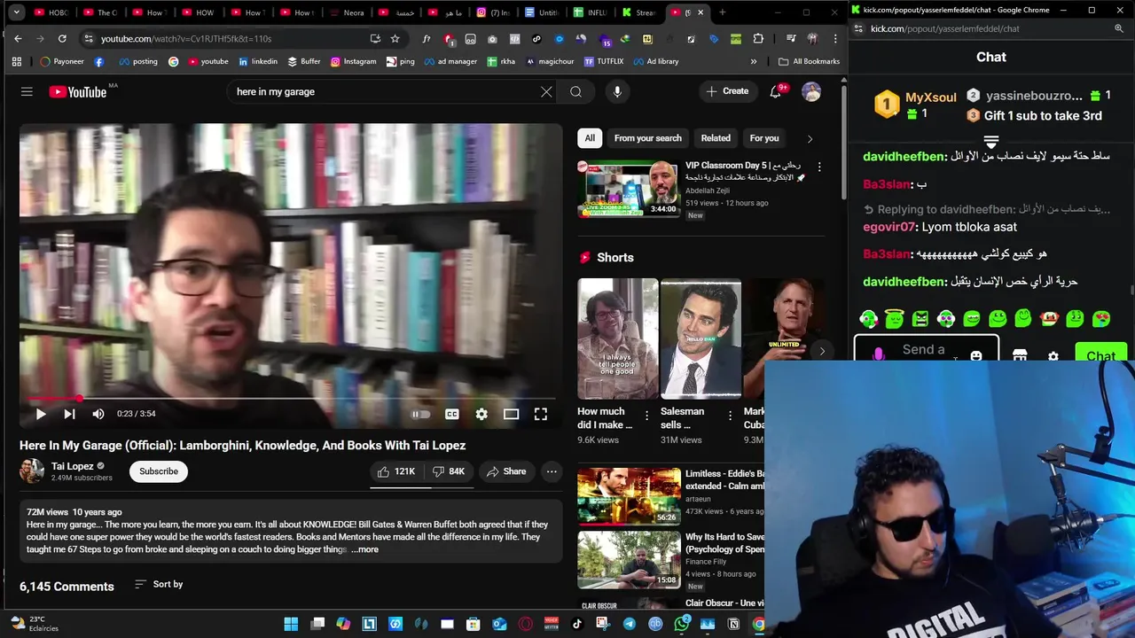Select the All filter chip

[590, 138]
